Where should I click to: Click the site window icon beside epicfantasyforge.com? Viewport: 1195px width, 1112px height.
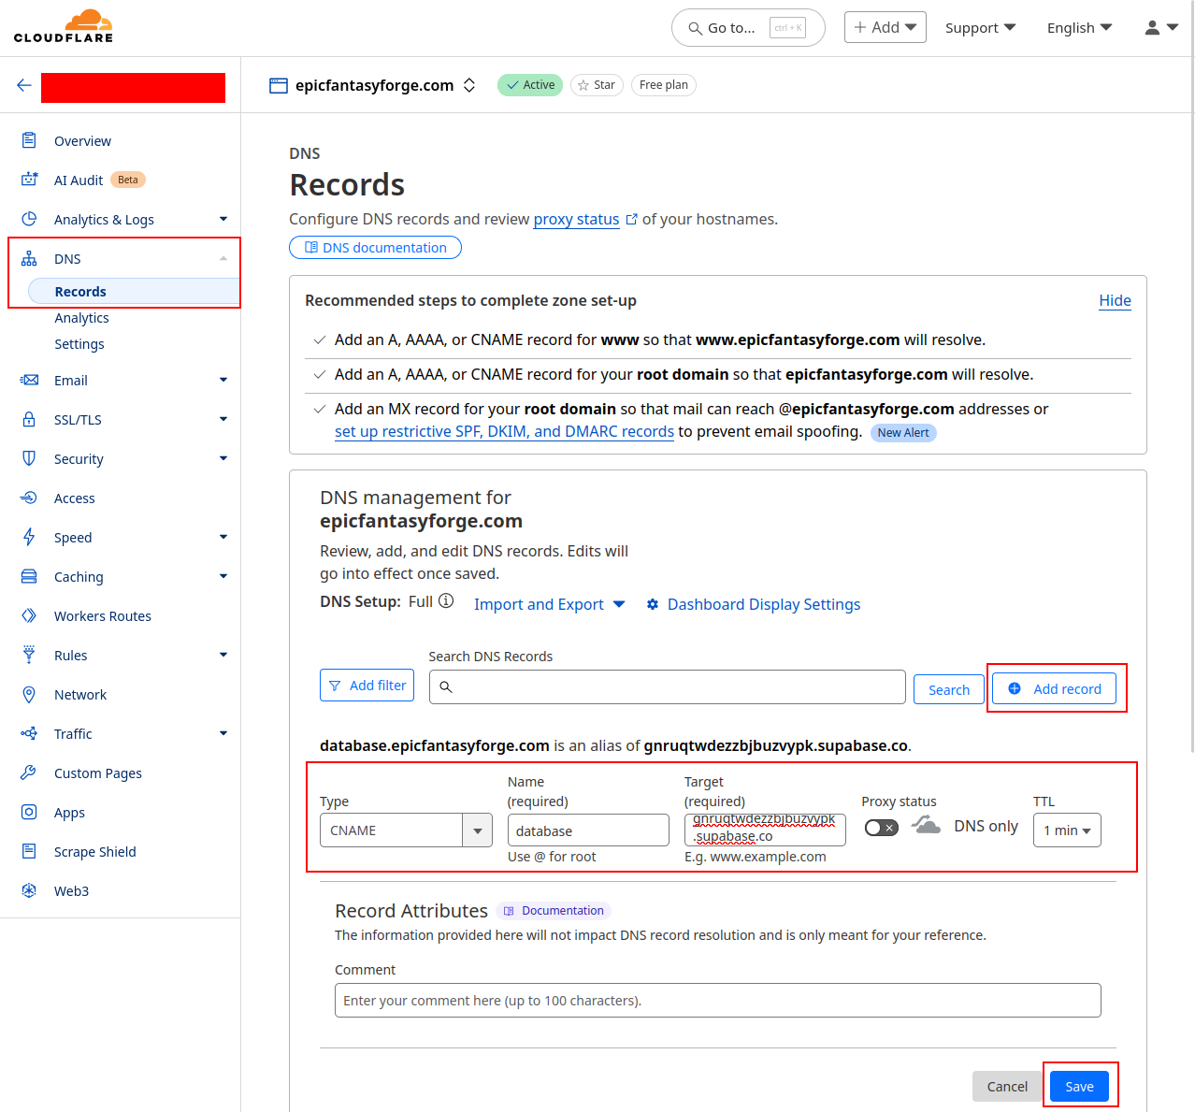click(x=279, y=85)
